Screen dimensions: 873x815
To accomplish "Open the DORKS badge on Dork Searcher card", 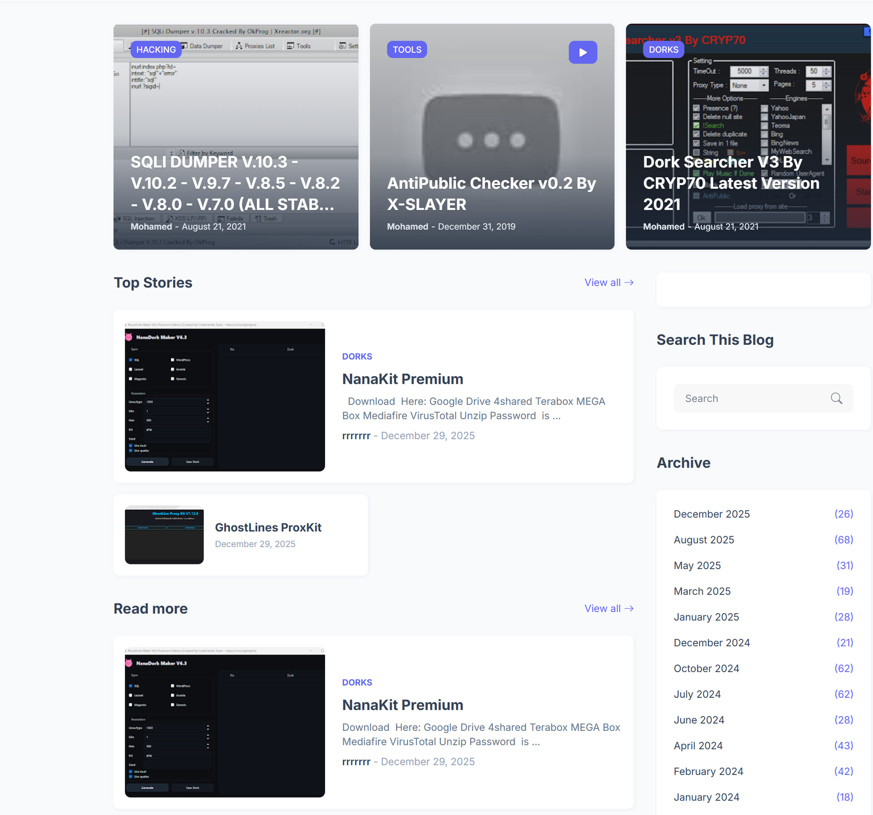I will pyautogui.click(x=663, y=49).
